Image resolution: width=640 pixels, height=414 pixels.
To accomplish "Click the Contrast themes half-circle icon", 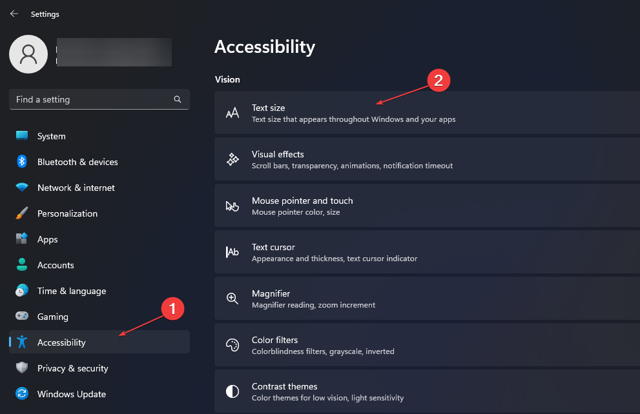I will [232, 391].
